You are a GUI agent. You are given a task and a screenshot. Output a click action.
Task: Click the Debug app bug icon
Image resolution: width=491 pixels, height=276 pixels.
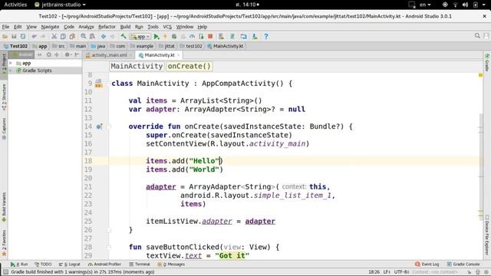[174, 37]
